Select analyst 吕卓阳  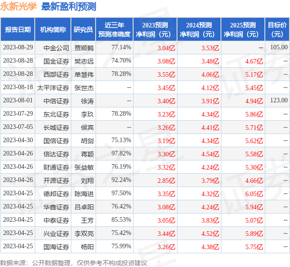(x=84, y=207)
